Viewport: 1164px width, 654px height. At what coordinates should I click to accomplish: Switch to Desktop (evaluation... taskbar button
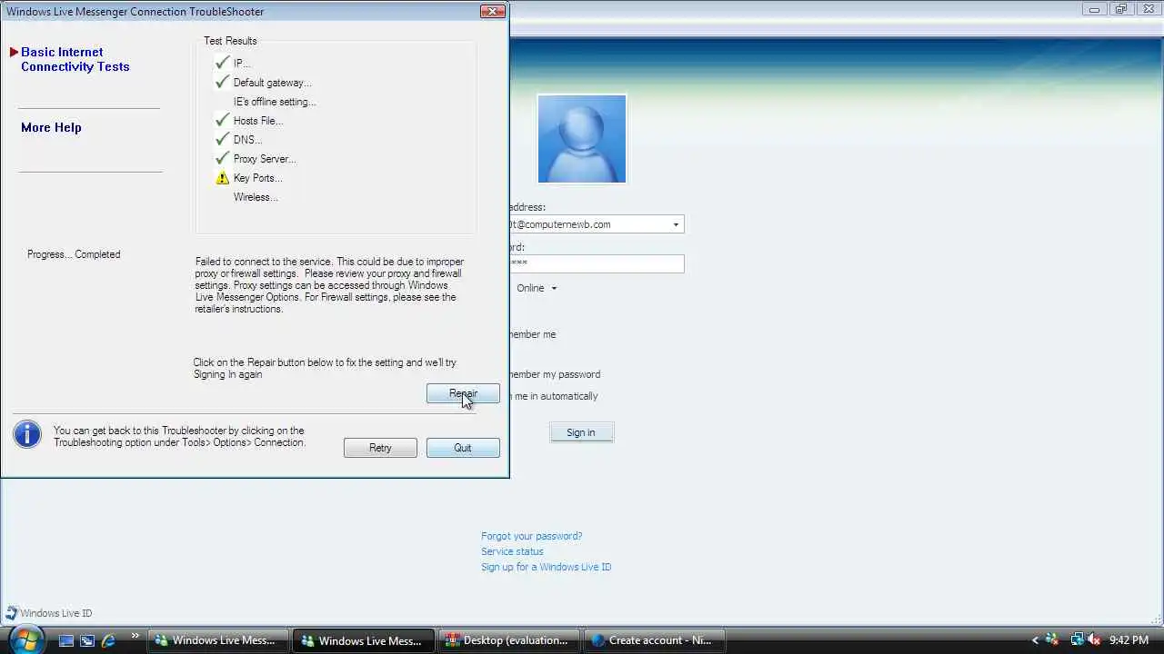pos(510,640)
